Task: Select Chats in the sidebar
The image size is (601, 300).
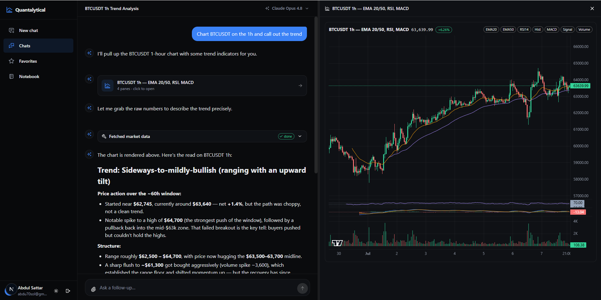Action: coord(38,46)
